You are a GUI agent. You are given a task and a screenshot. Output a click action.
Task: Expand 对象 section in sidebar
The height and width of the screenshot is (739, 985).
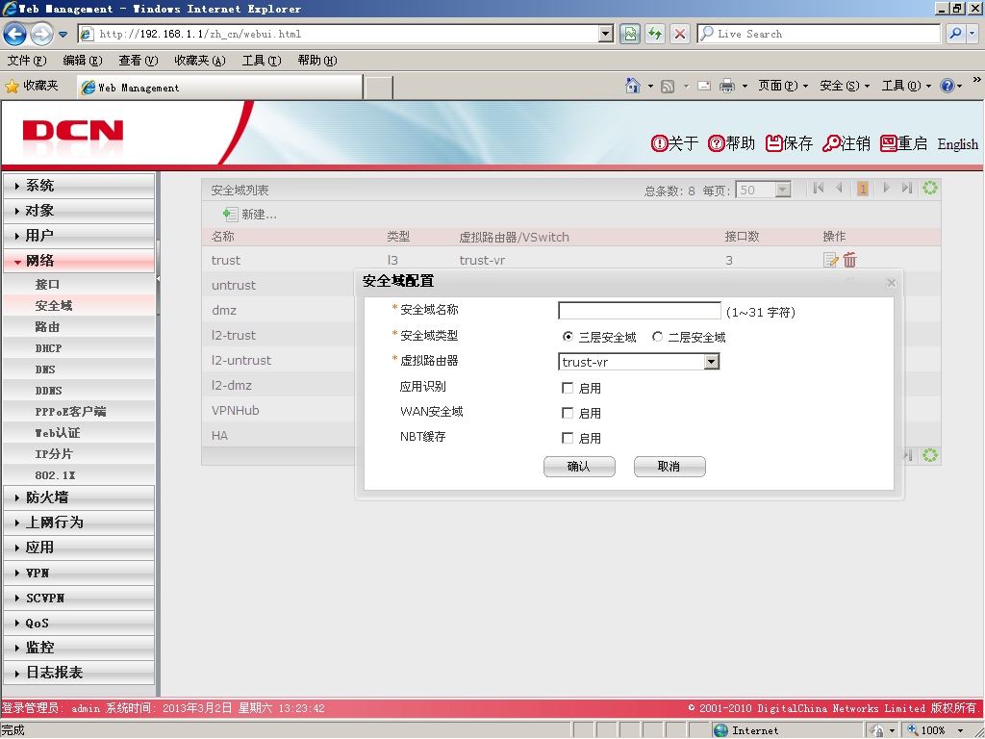click(79, 211)
